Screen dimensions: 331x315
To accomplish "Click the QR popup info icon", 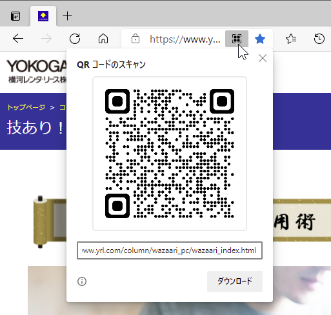I will coord(82,281).
